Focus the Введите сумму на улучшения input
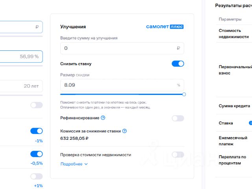The width and height of the screenshot is (252, 189). pos(118,48)
